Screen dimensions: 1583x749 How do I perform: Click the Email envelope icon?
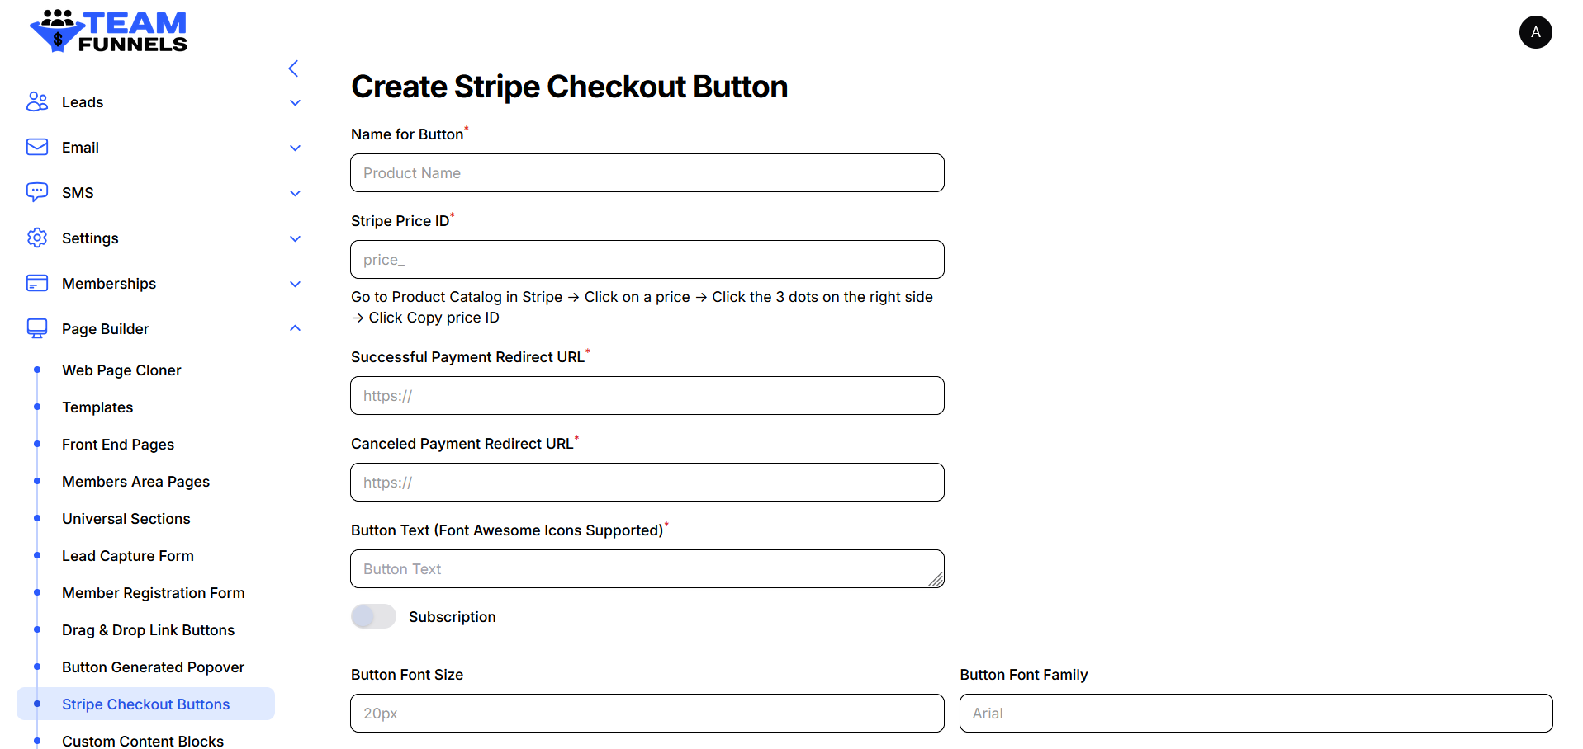pyautogui.click(x=37, y=147)
